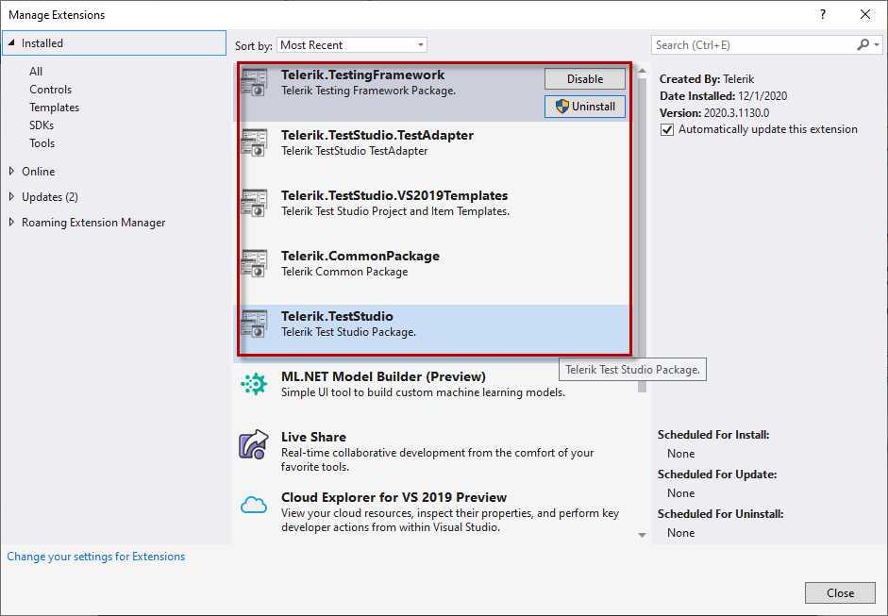Viewport: 888px width, 616px height.
Task: Click the Telerik.CommonPackage extension icon
Action: [x=254, y=264]
